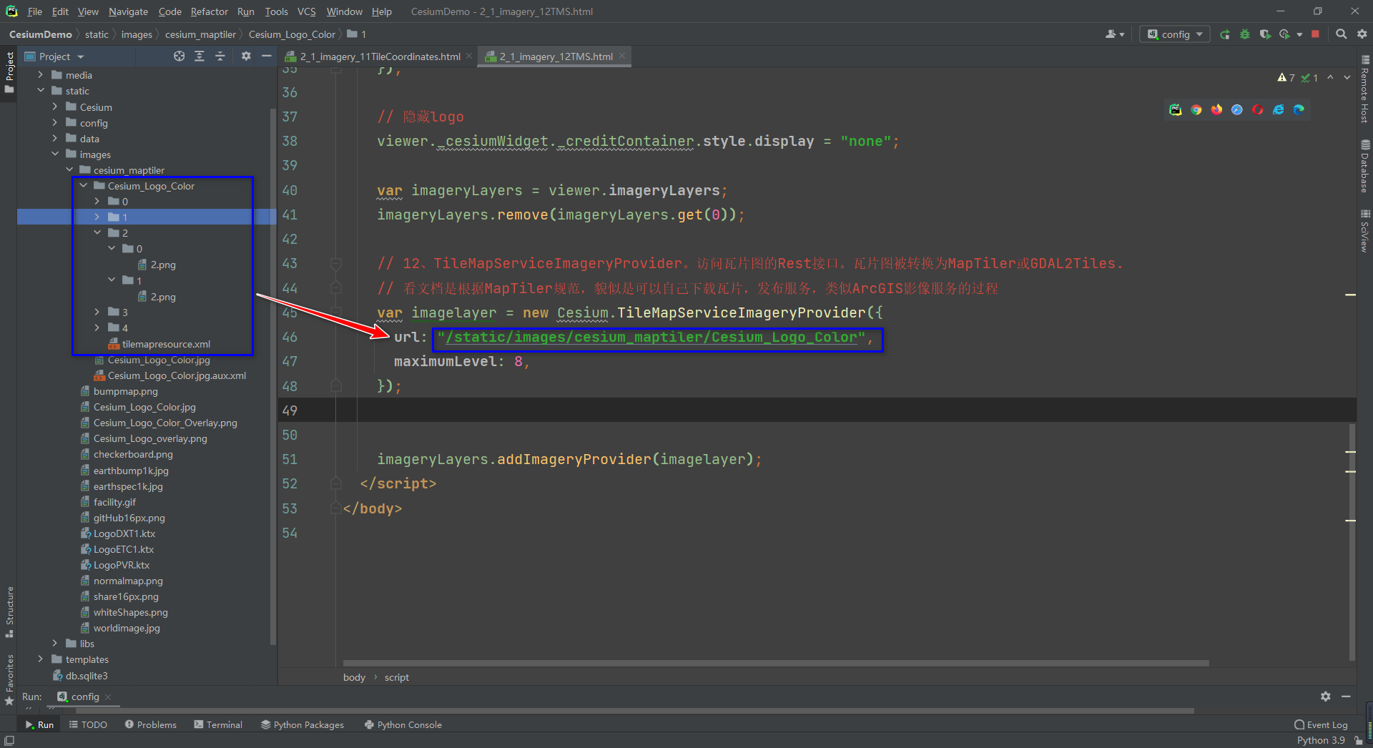Switch to 2_1_imagery_11TileCoordinates.html tab

pyautogui.click(x=380, y=56)
